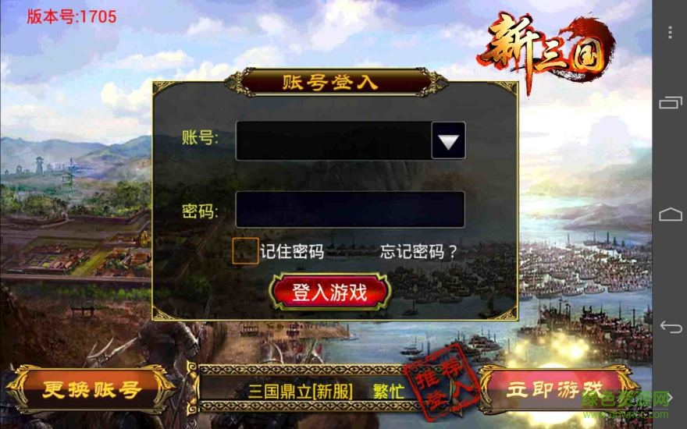Image resolution: width=687 pixels, height=429 pixels.
Task: Open the 忘记密码？ link
Action: pos(418,251)
